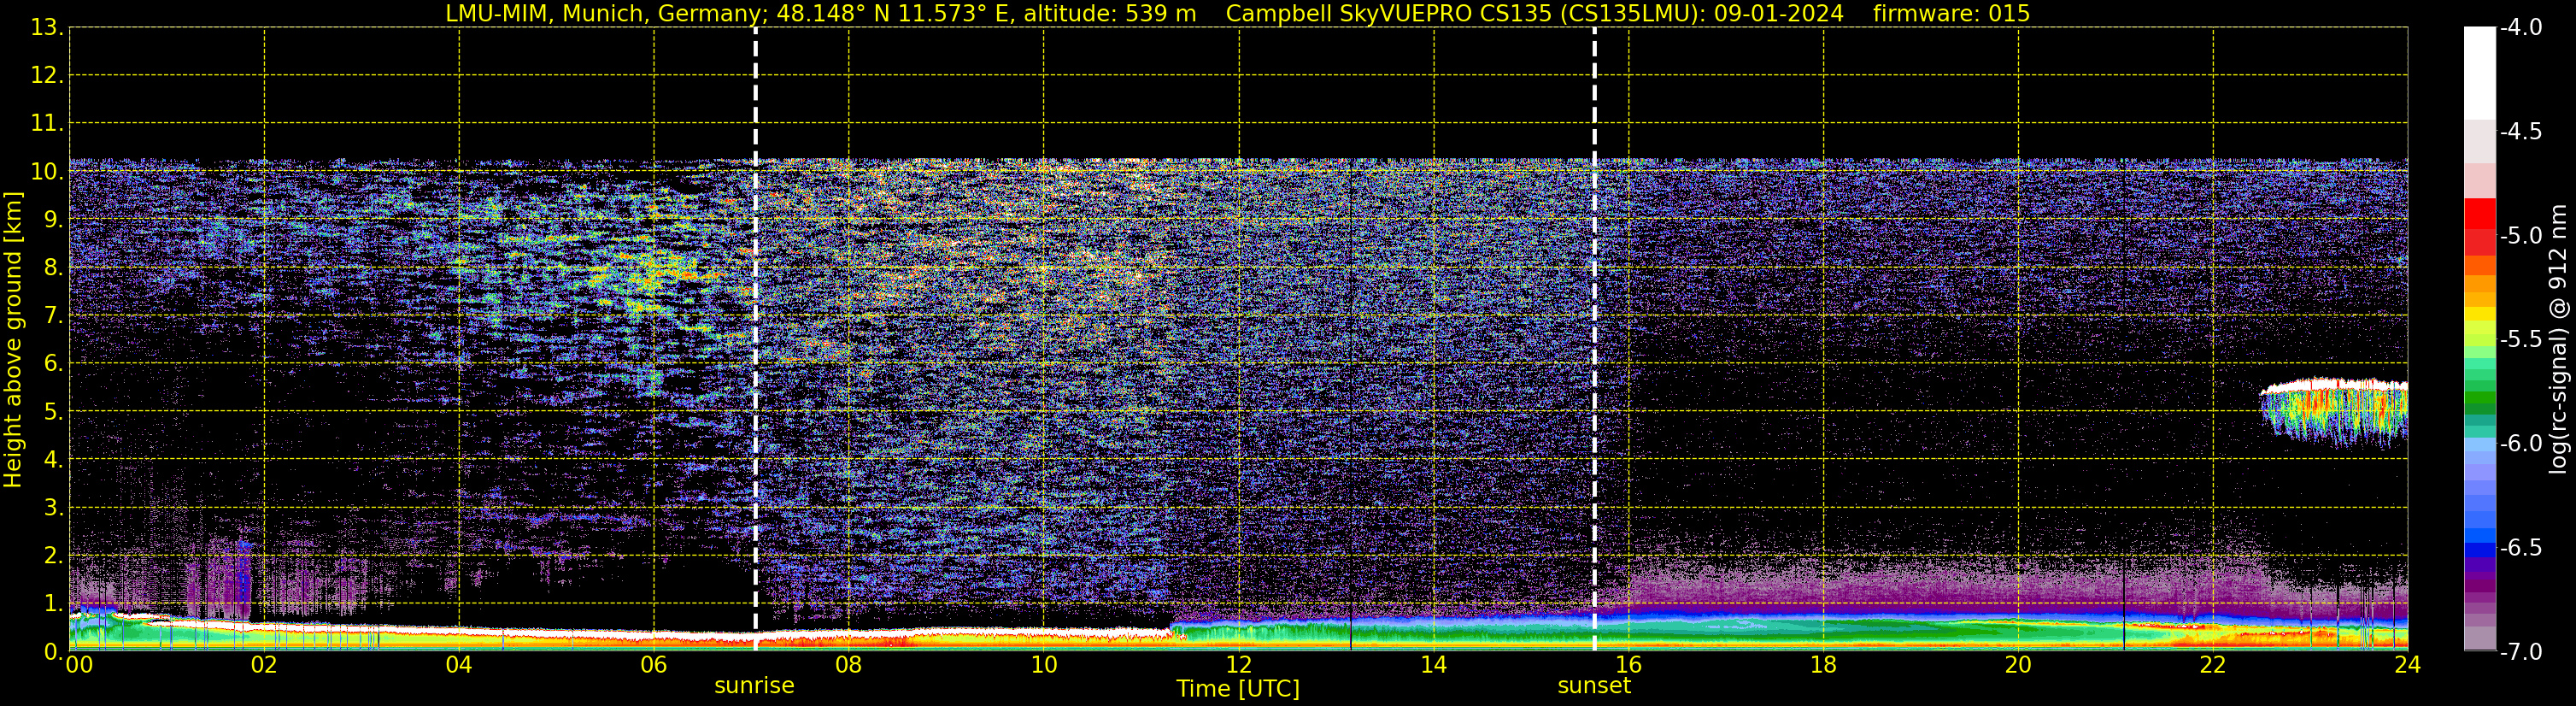
Task: Pick the yellow band of the colorbar
Action: [2479, 314]
